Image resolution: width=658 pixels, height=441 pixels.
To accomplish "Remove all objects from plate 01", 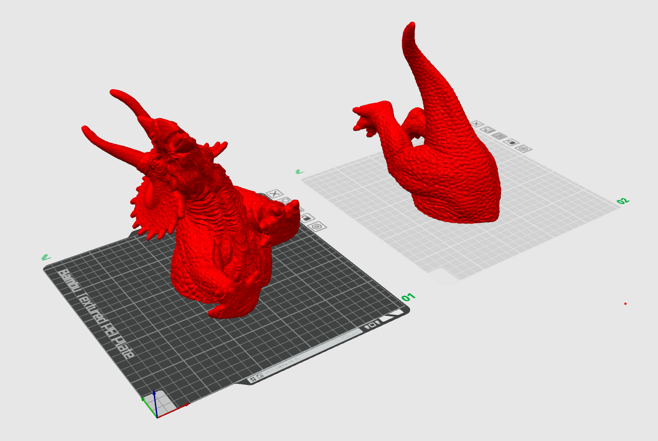I will (x=275, y=193).
